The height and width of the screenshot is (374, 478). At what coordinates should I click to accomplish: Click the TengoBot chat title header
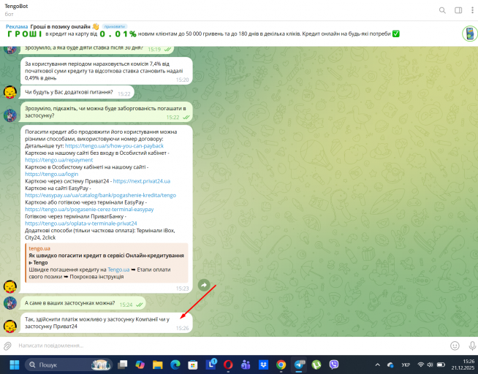[16, 6]
